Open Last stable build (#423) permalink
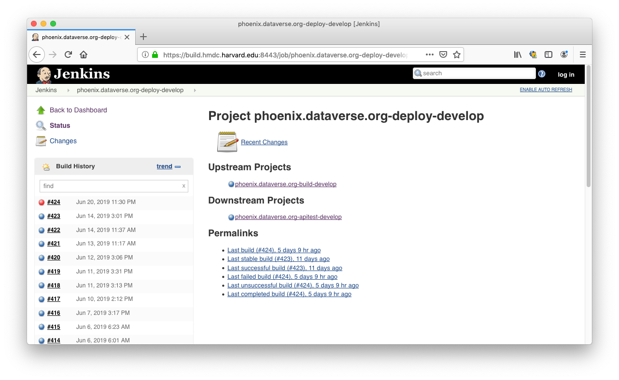 pos(279,259)
